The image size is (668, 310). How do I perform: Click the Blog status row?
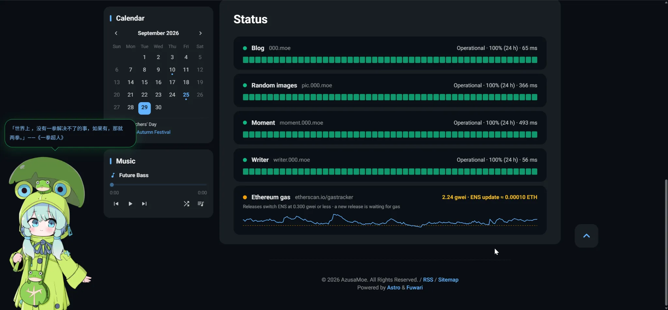[390, 53]
